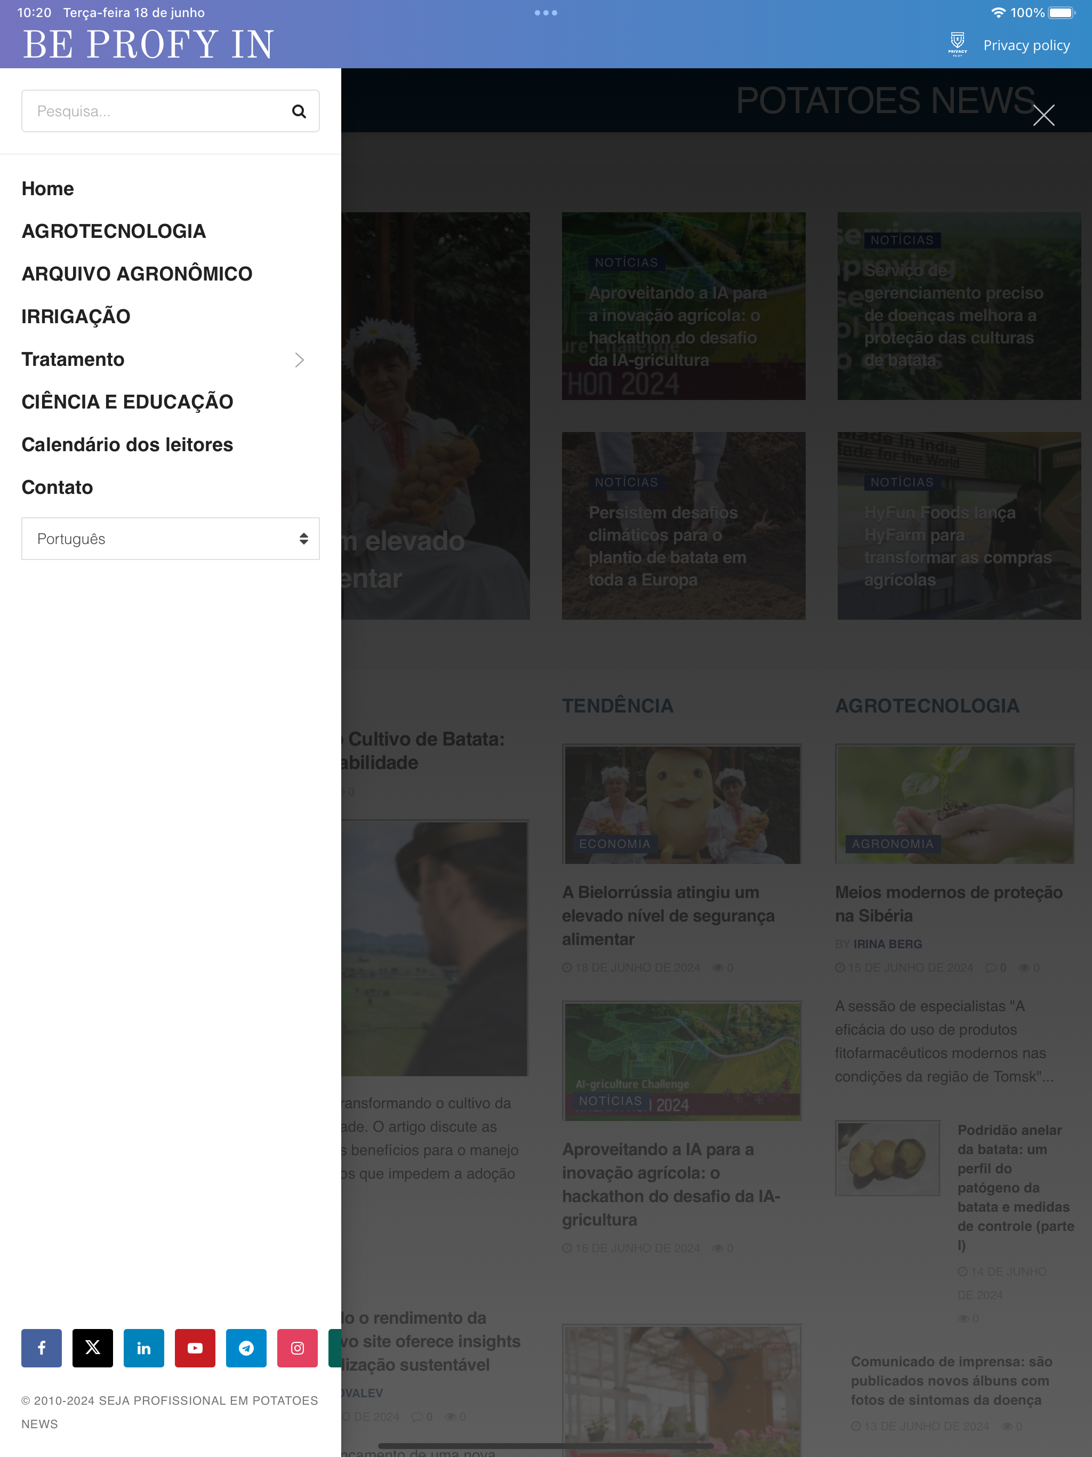
Task: Click the copyright SEJA PROFISSIONAL text
Action: click(169, 1412)
